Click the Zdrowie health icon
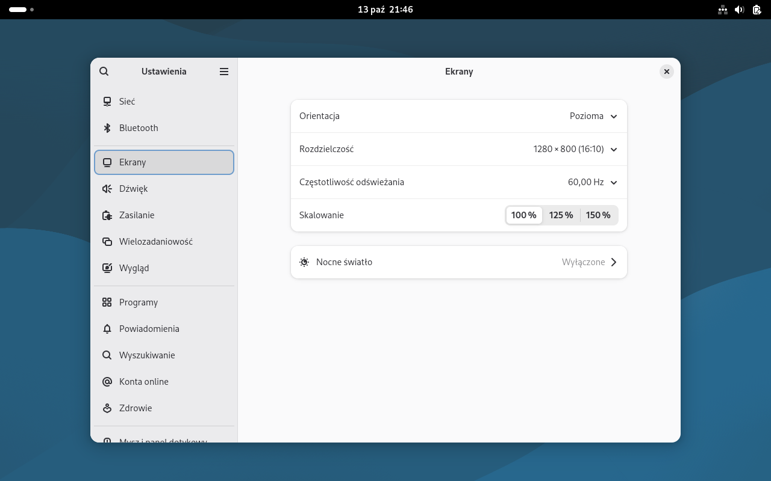 coord(107,408)
